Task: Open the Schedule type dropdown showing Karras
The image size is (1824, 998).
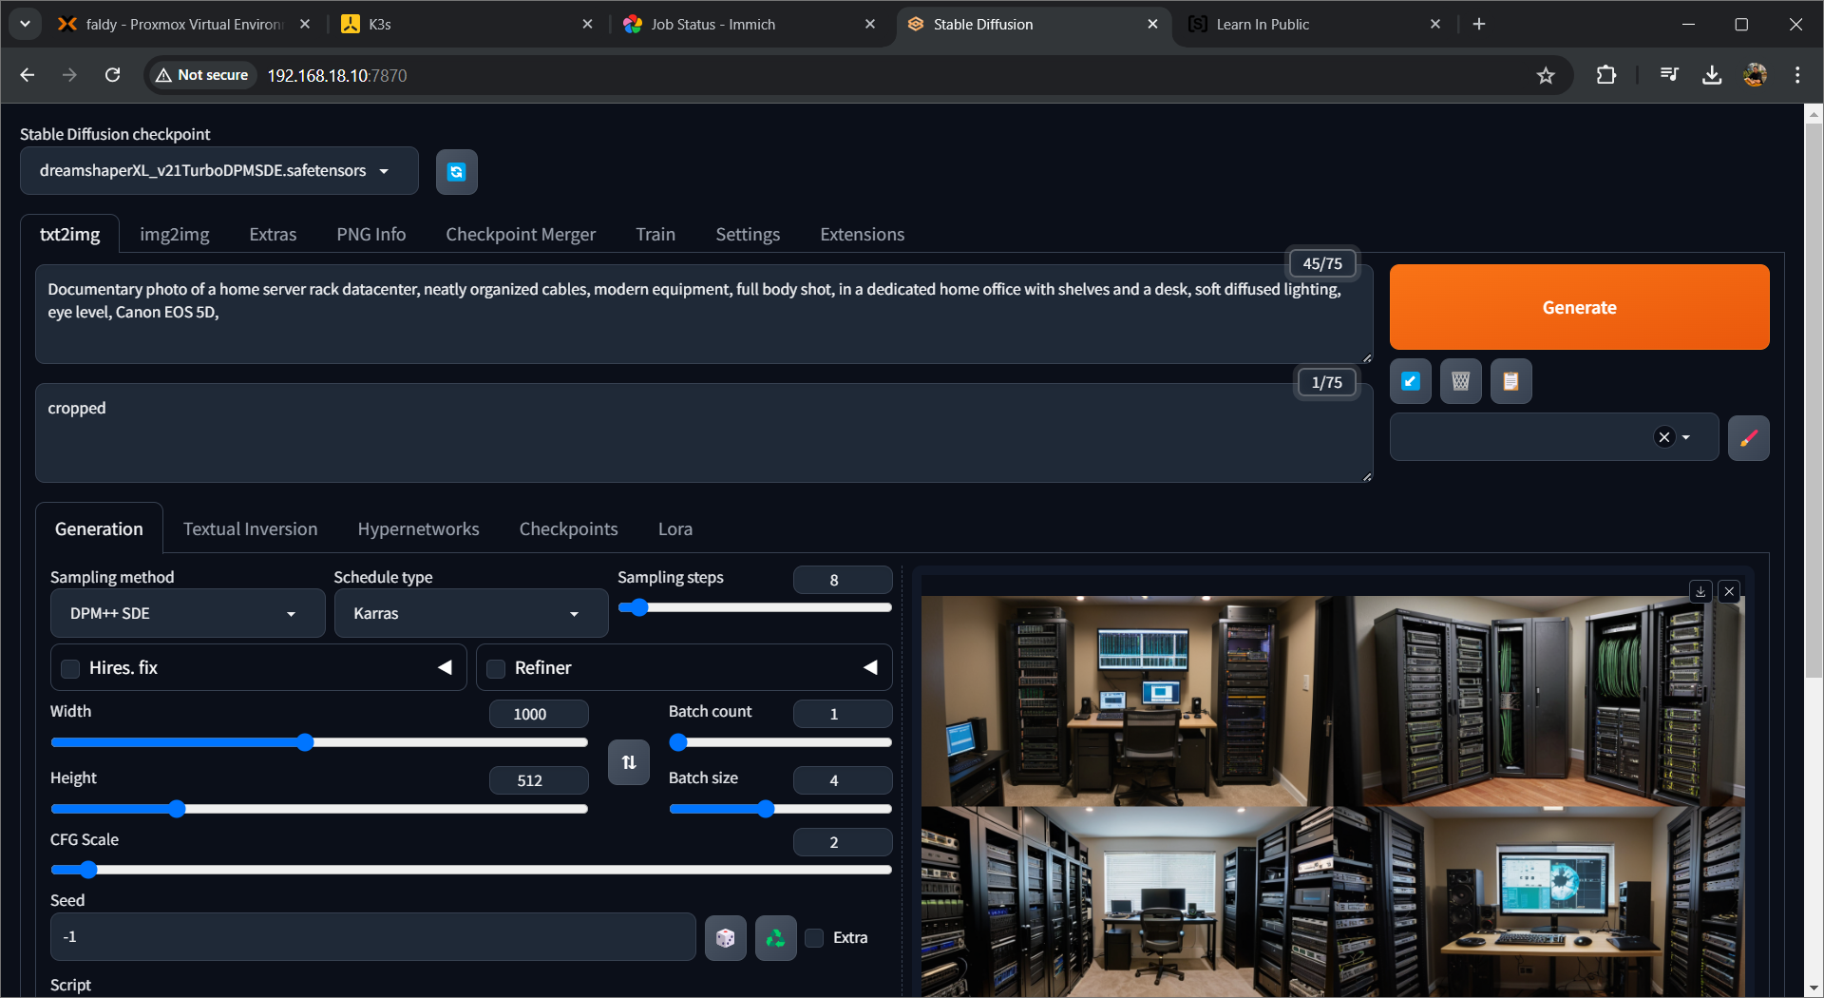Action: pyautogui.click(x=470, y=613)
